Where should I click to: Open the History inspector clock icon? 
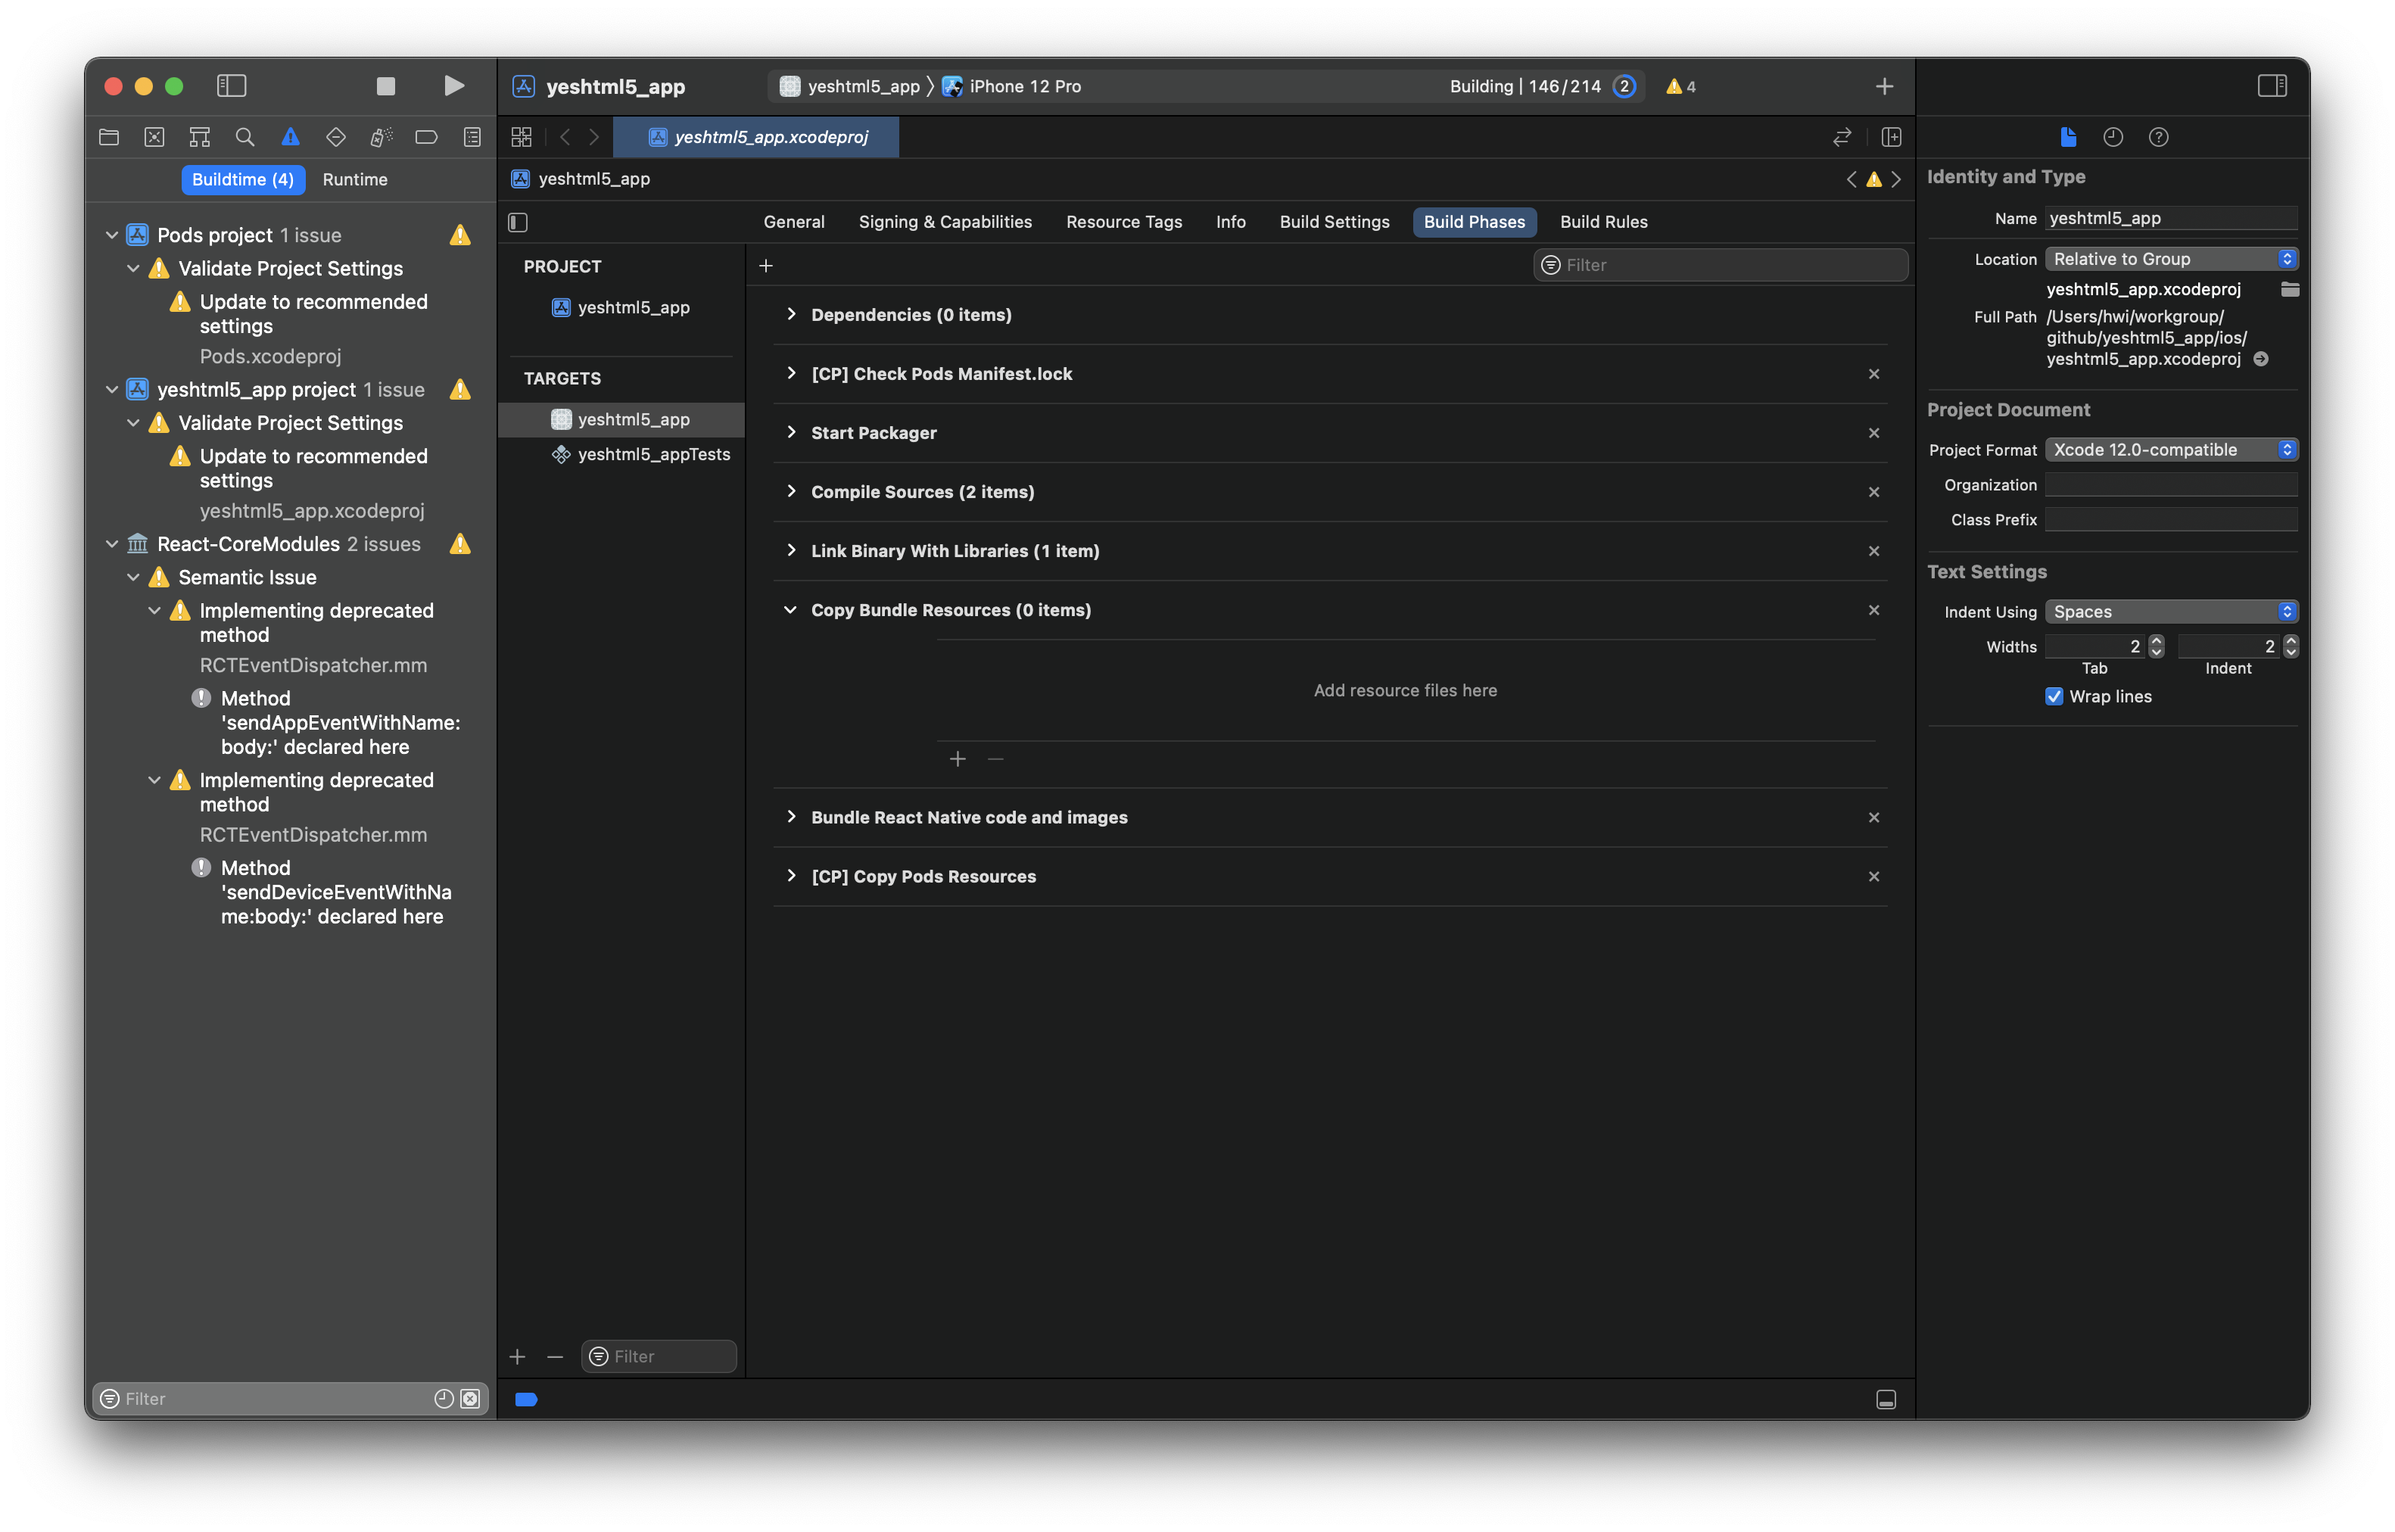(x=2113, y=137)
